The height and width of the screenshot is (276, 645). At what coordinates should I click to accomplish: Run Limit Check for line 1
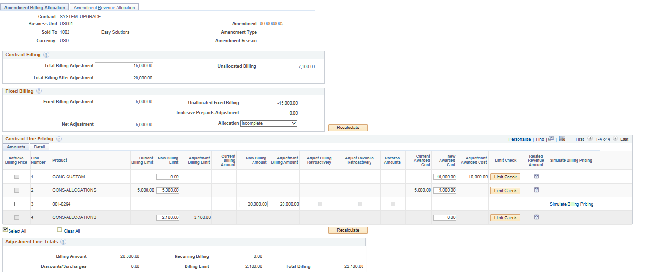(x=505, y=177)
